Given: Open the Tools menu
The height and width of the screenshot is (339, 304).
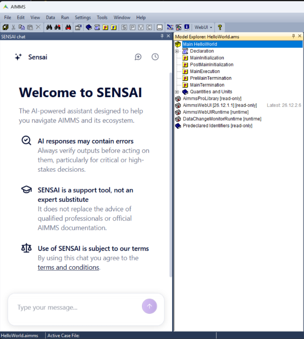Looking at the screenshot, I should click(102, 18).
